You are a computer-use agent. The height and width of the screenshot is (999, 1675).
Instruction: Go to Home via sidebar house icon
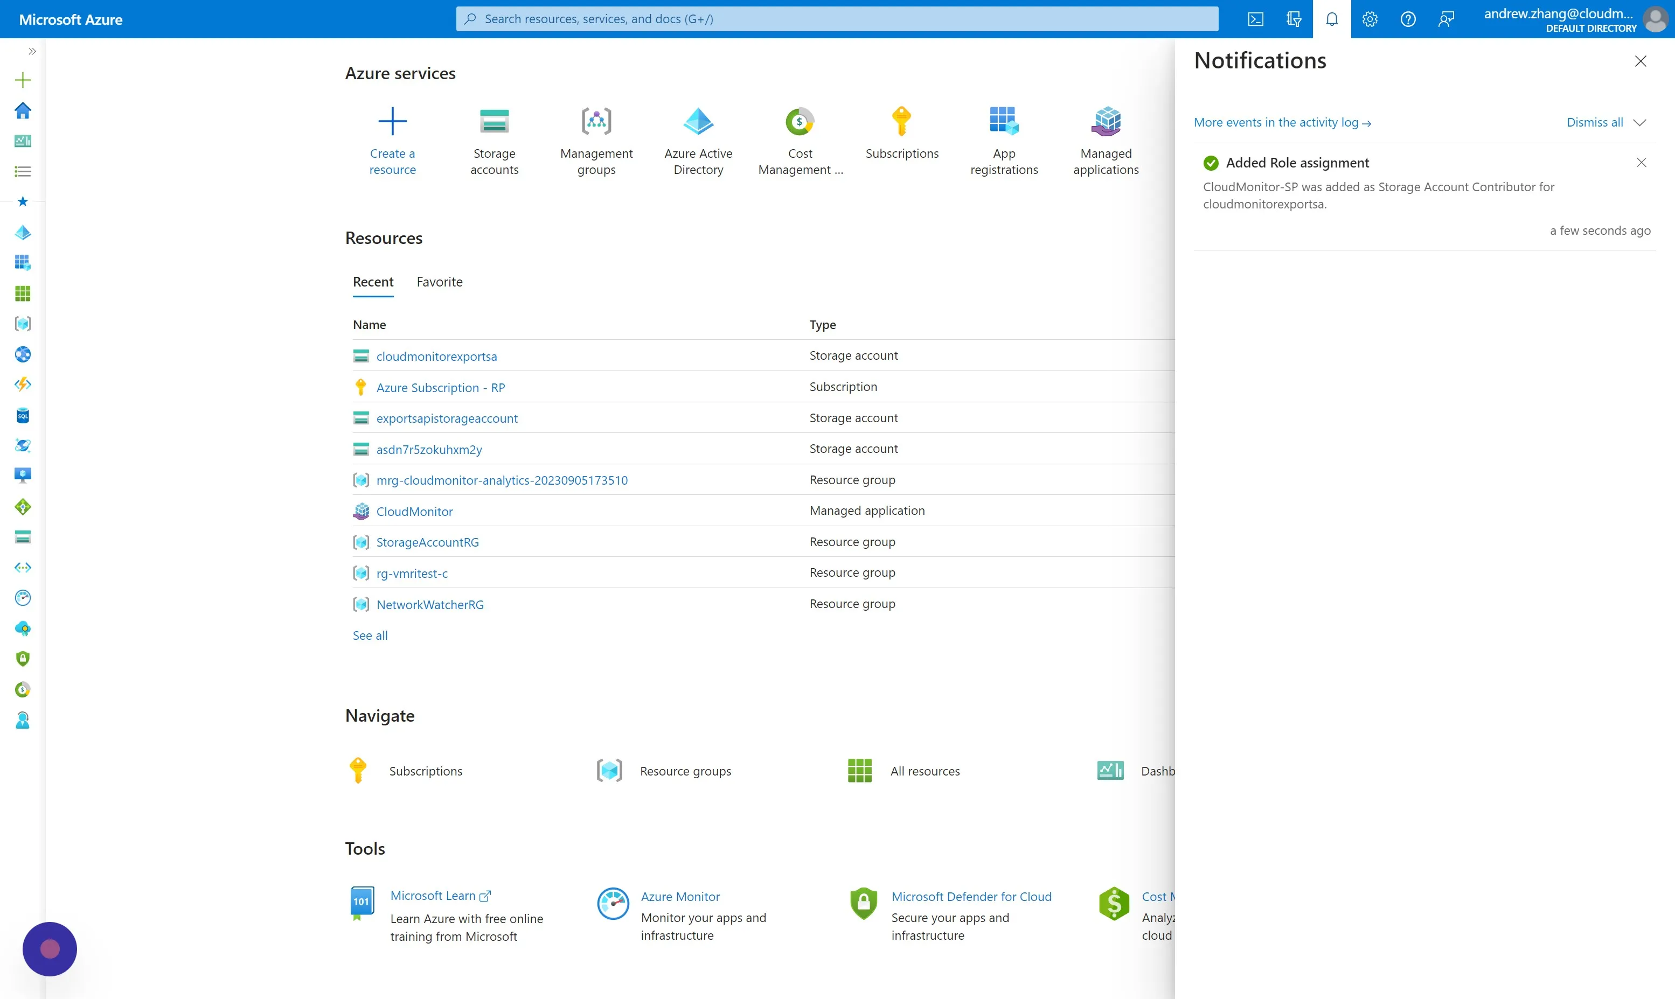23,110
